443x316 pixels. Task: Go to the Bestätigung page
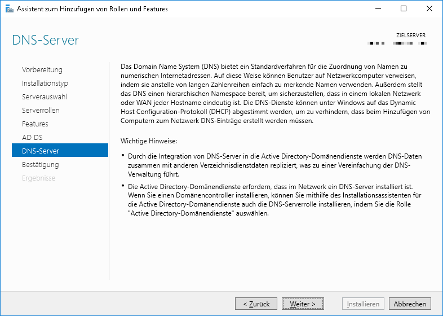pyautogui.click(x=41, y=165)
